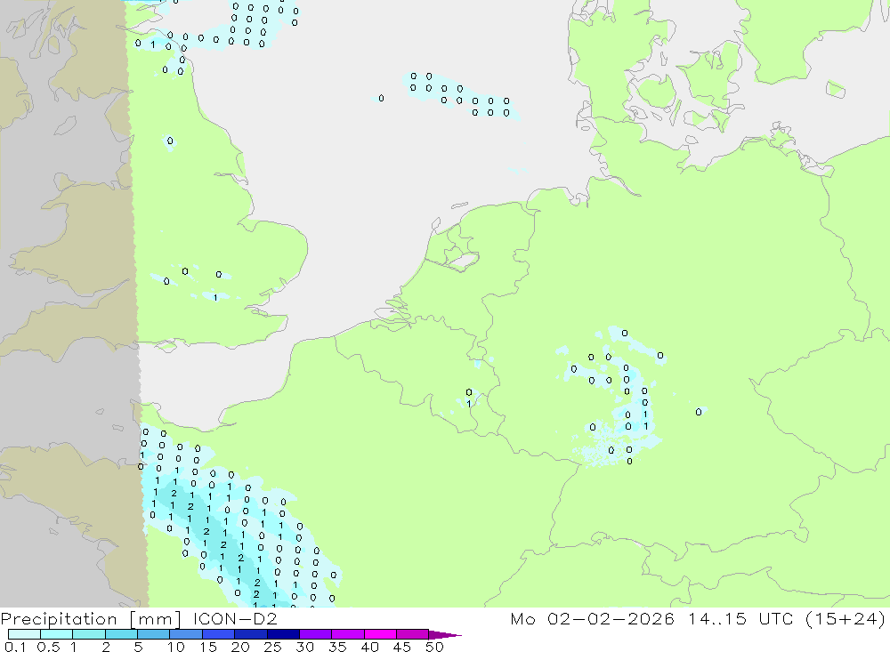Click the 35–40 mm violet legend swatch

coord(348,634)
